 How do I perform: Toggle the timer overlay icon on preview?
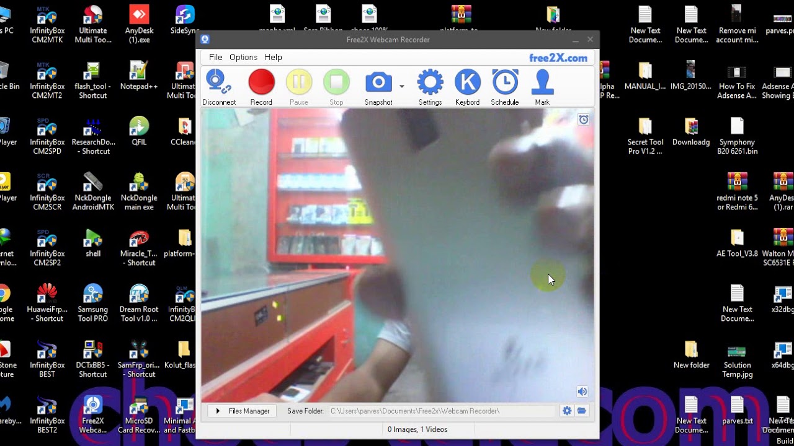[x=583, y=120]
